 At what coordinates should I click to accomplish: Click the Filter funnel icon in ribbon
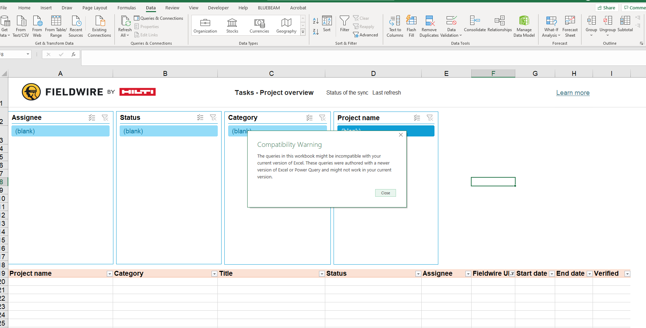[344, 21]
